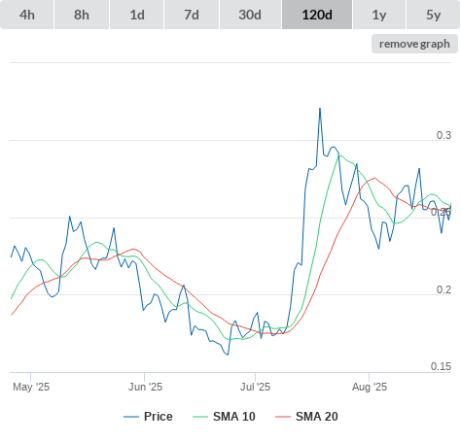Click the May '25 axis label
Image resolution: width=461 pixels, height=442 pixels.
tap(31, 387)
